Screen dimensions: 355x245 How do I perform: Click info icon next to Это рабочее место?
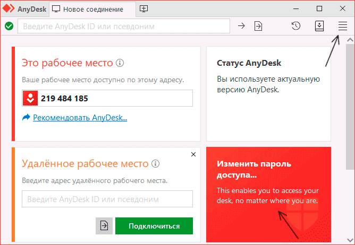point(120,63)
